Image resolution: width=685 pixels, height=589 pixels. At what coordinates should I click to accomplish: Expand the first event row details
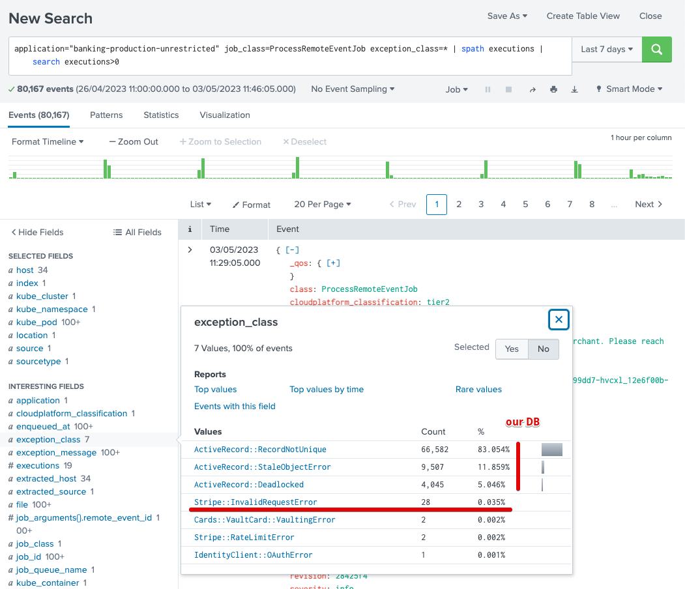pyautogui.click(x=190, y=249)
